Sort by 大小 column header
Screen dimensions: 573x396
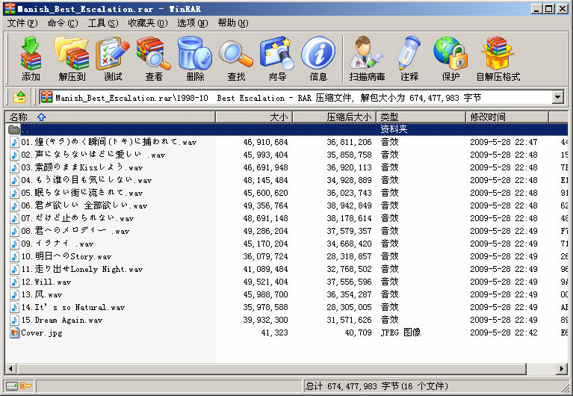(254, 117)
